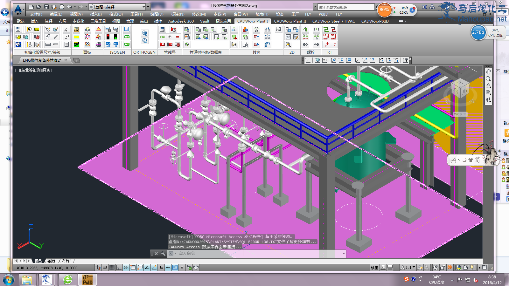Toggle grid display in status bar
The height and width of the screenshot is (286, 509).
(112, 268)
